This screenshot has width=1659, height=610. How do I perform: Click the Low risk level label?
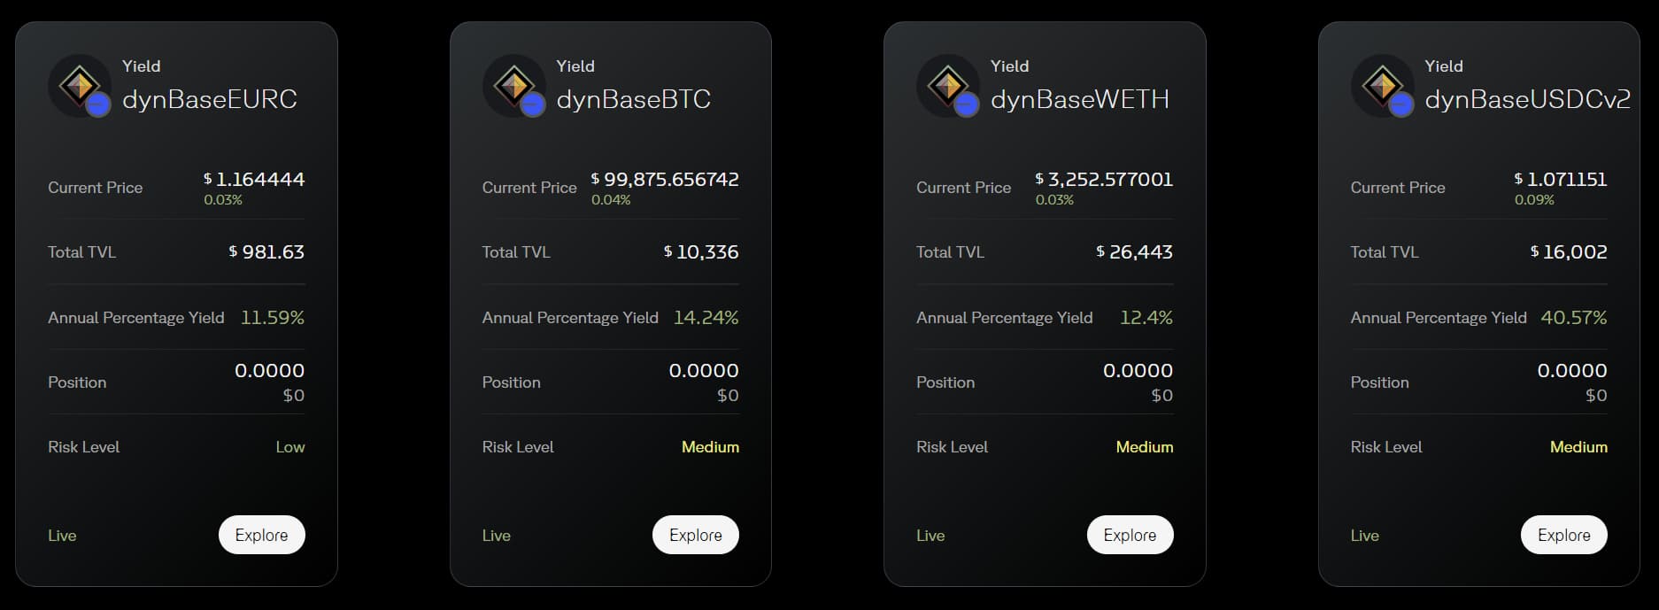(290, 447)
